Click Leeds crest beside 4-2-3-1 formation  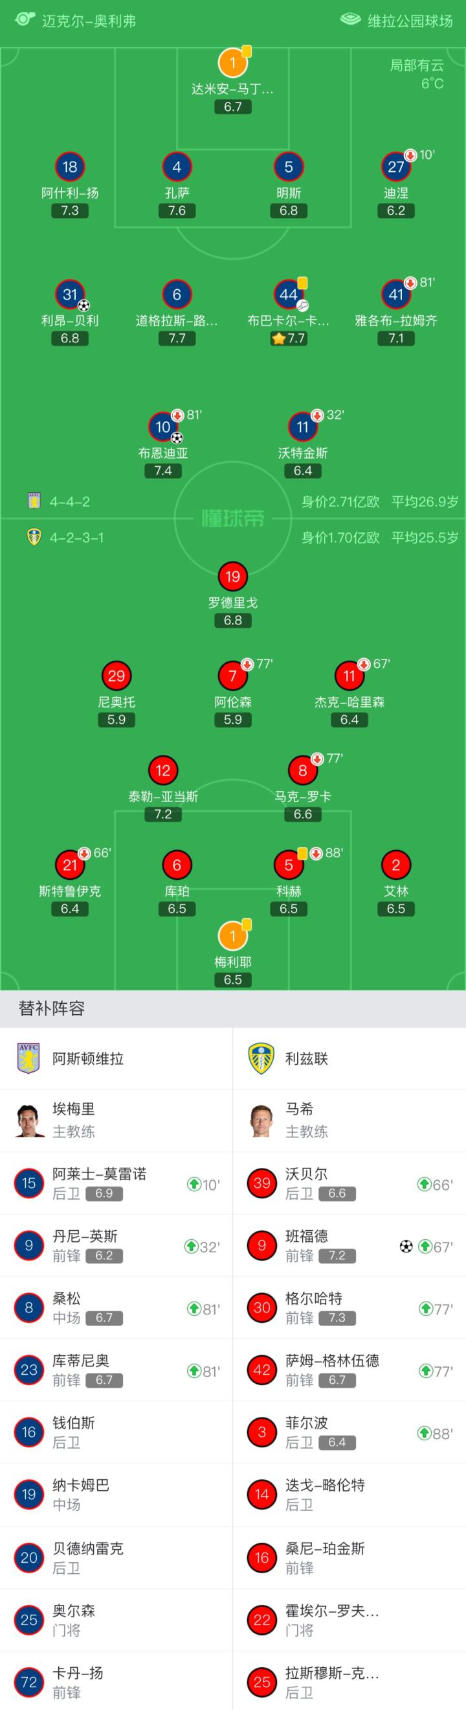click(34, 537)
